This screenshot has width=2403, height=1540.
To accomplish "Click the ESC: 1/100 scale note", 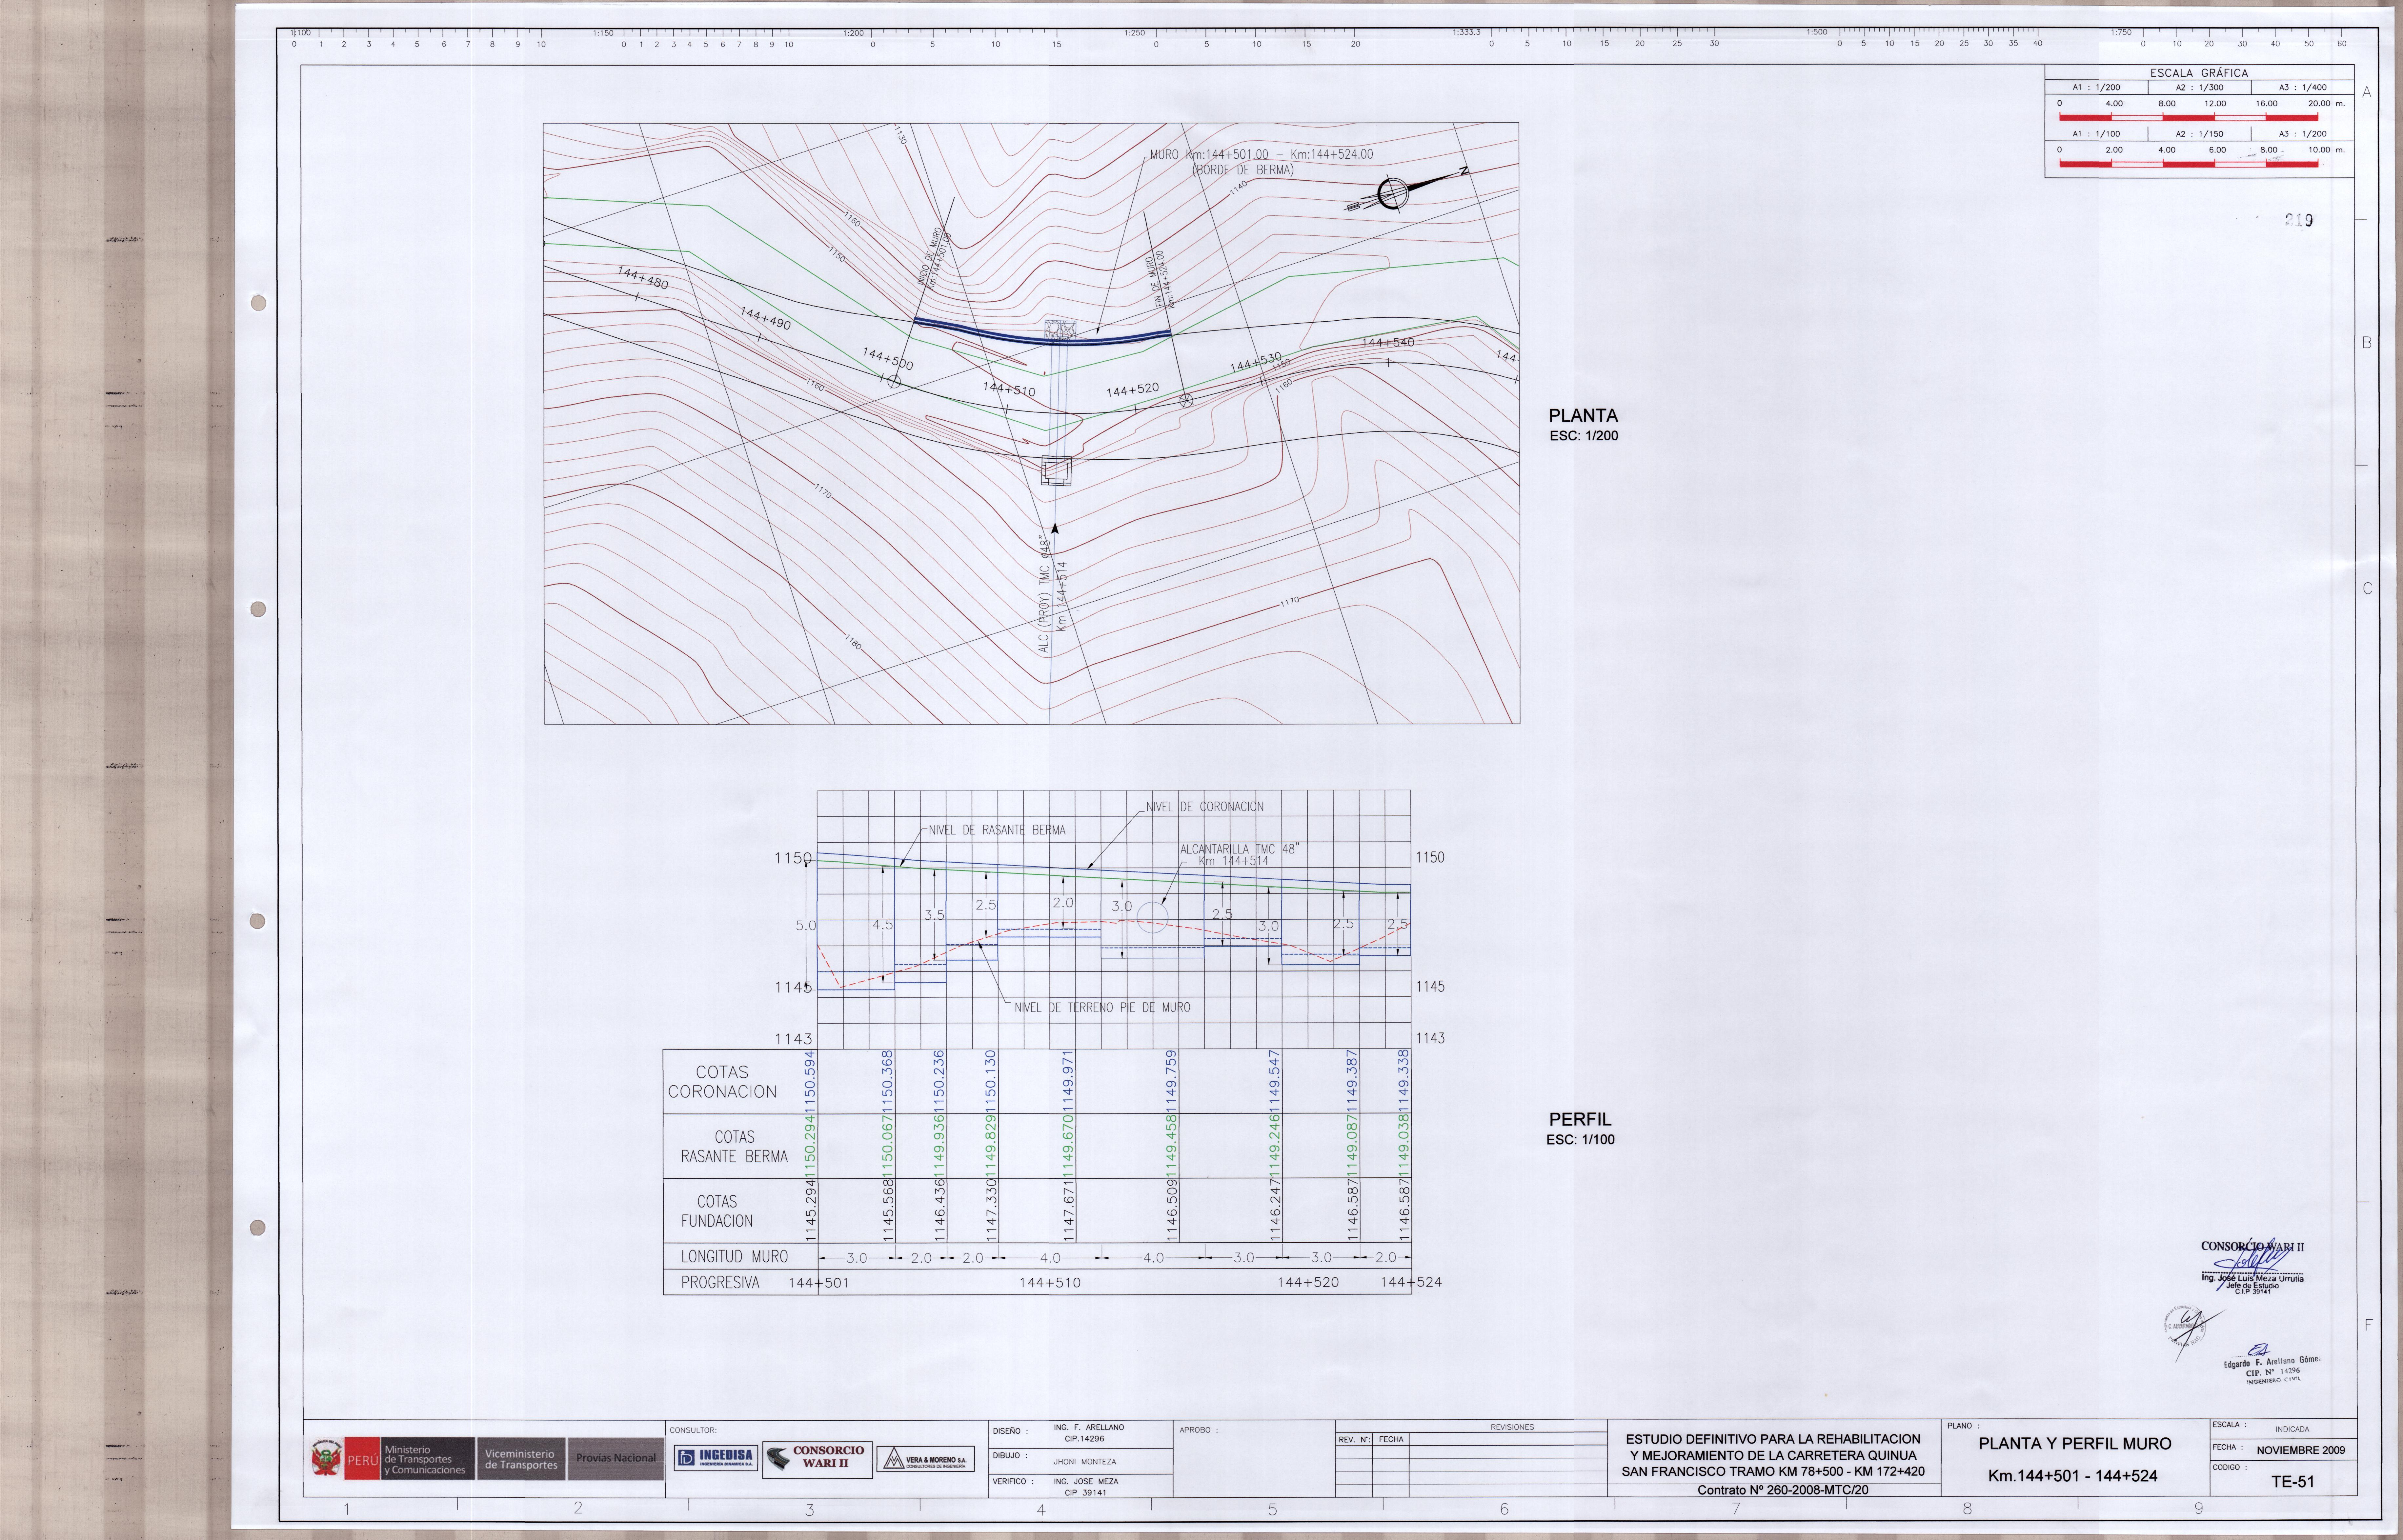I will click(x=1580, y=1140).
